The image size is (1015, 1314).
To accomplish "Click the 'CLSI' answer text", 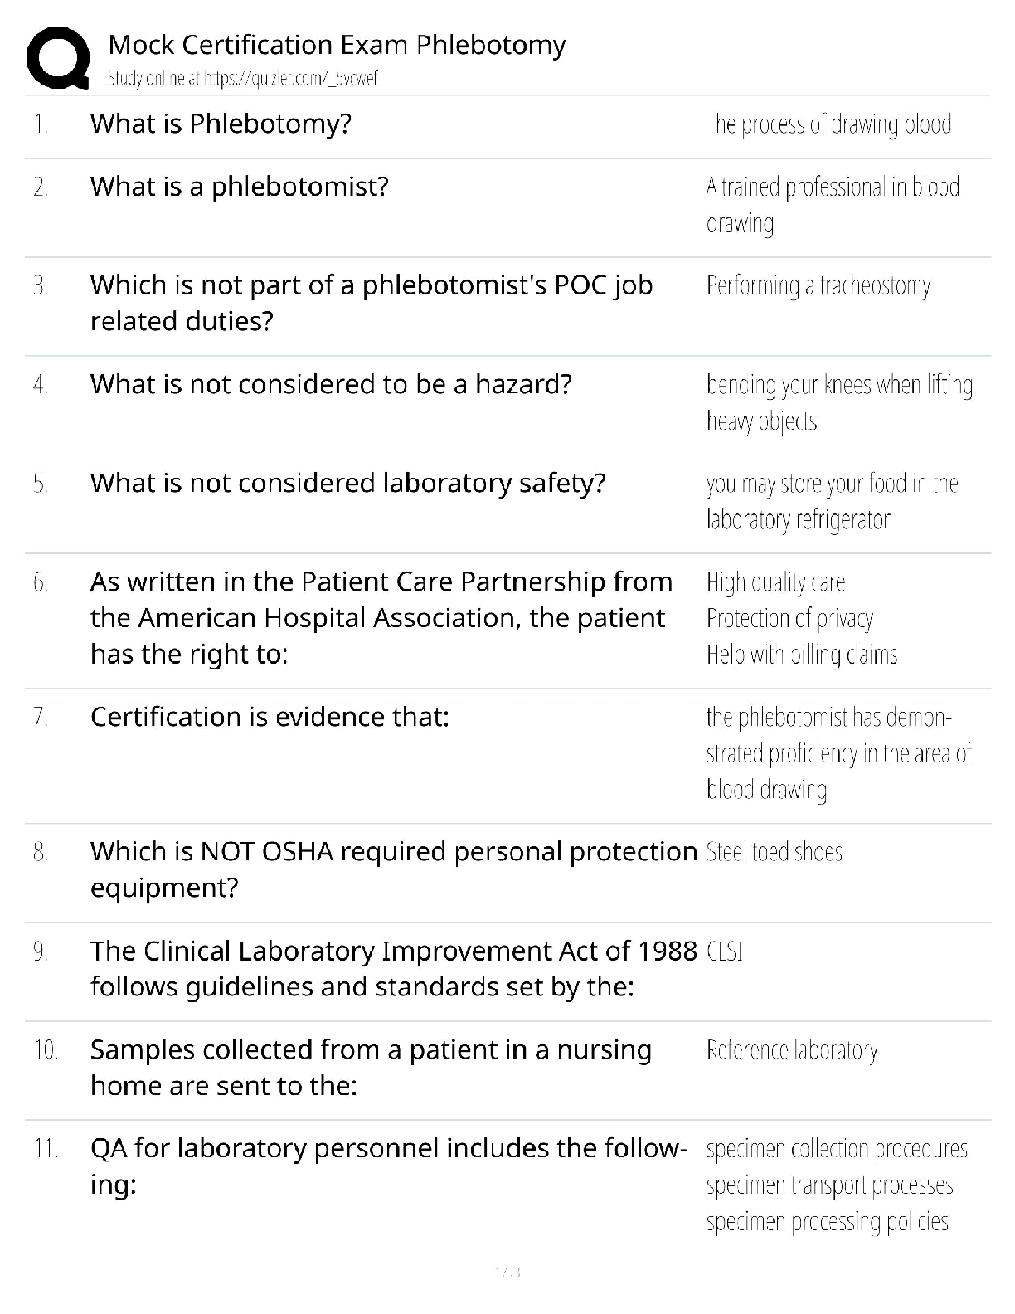I will click(725, 951).
